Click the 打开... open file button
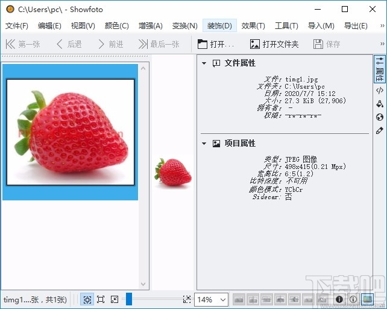387x309 pixels. tap(215, 44)
